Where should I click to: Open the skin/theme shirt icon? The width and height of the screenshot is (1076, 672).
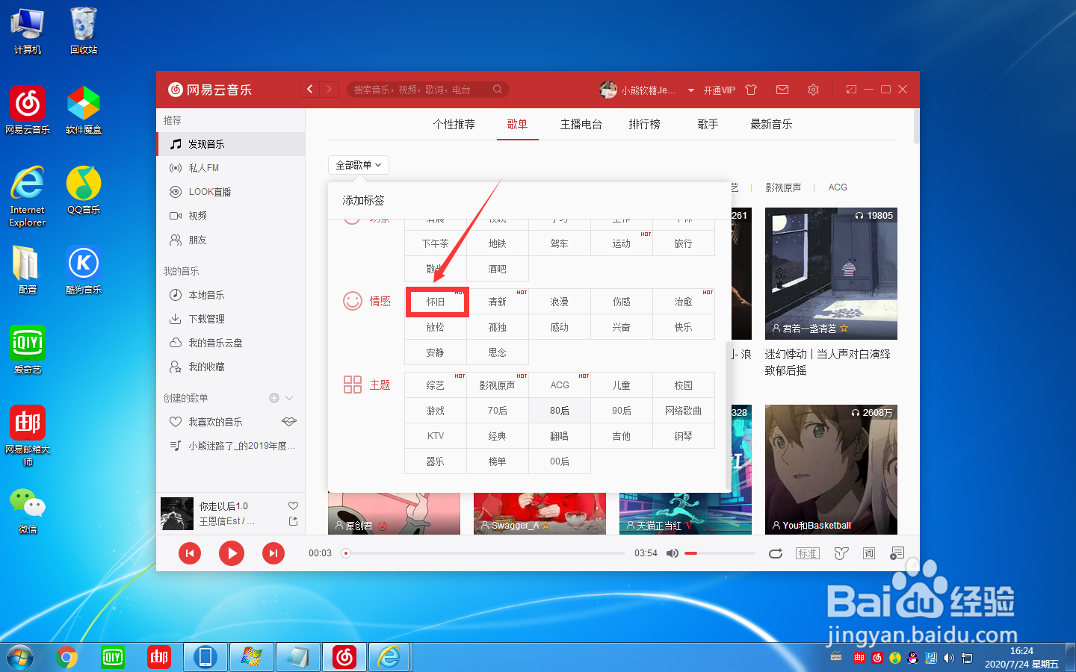pyautogui.click(x=751, y=90)
